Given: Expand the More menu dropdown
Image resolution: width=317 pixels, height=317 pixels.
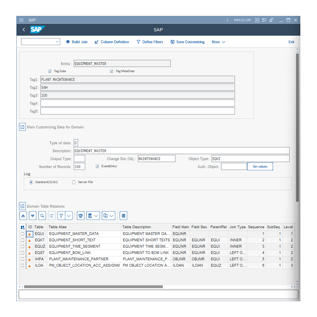Looking at the screenshot, I should [x=218, y=42].
